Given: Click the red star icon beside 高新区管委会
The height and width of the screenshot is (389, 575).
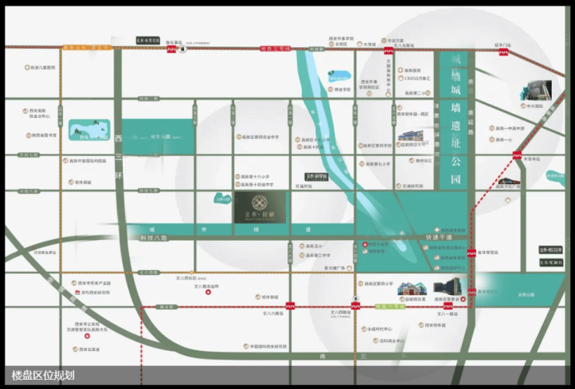Looking at the screenshot, I should (463, 299).
